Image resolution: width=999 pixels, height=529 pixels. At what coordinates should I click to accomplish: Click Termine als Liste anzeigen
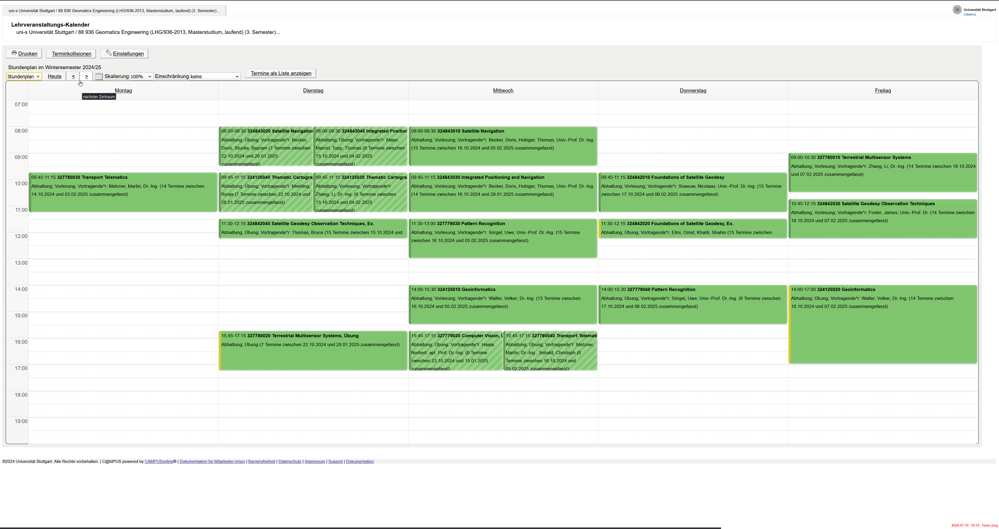pyautogui.click(x=281, y=73)
